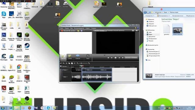Click the step forward playback button

(x=119, y=58)
